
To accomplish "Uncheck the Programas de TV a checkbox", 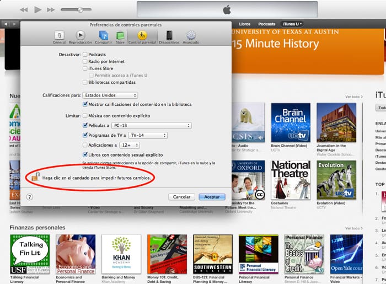I will tap(85, 135).
